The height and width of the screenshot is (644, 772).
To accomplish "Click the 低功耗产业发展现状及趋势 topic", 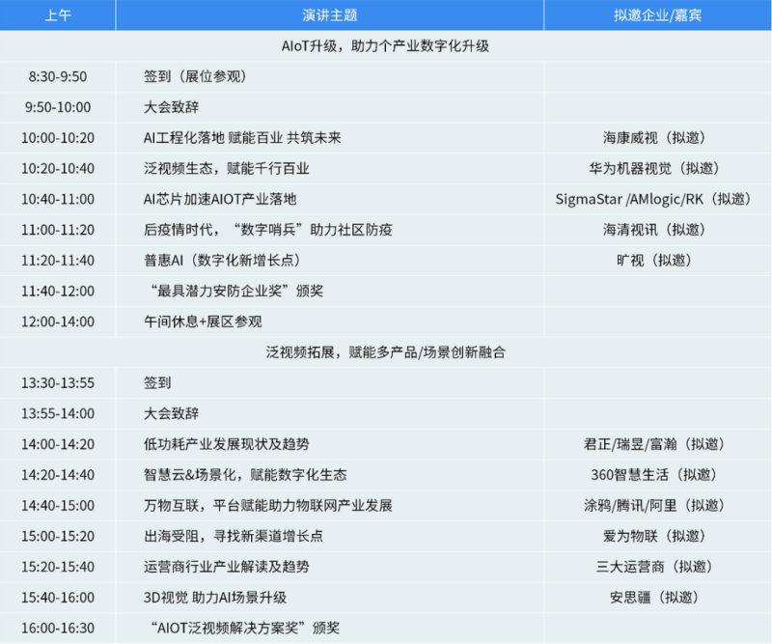I will coord(227,444).
